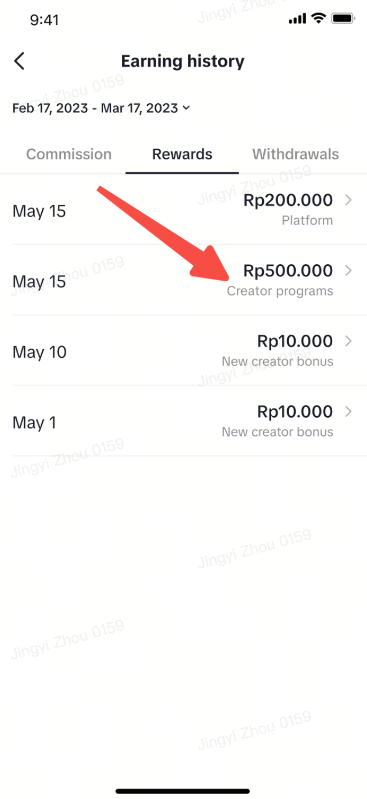367x799 pixels.
Task: Tap the back arrow icon
Action: tap(20, 61)
